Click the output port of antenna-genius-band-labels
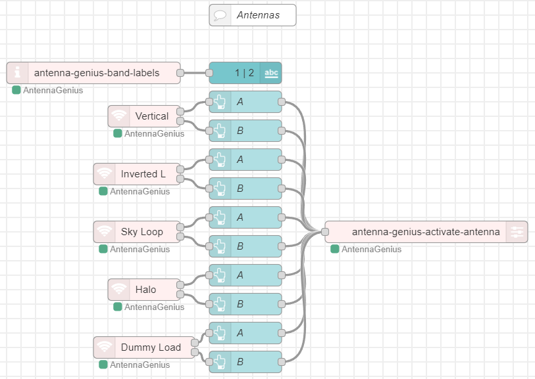 point(180,73)
